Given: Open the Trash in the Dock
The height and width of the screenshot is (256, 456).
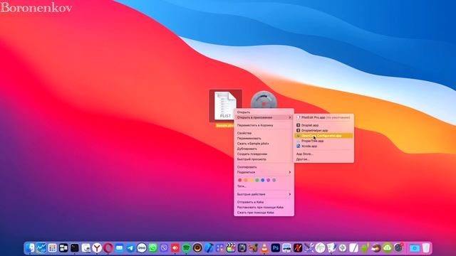Looking at the screenshot, I should [426, 248].
